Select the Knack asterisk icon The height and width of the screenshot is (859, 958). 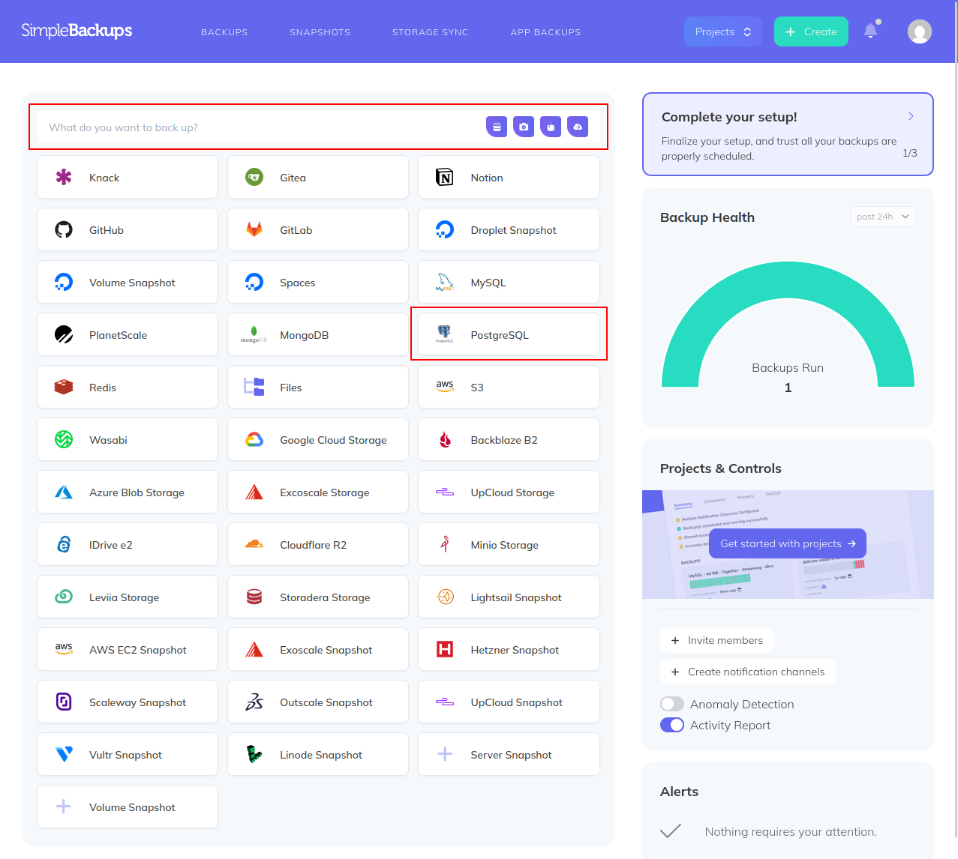(64, 178)
